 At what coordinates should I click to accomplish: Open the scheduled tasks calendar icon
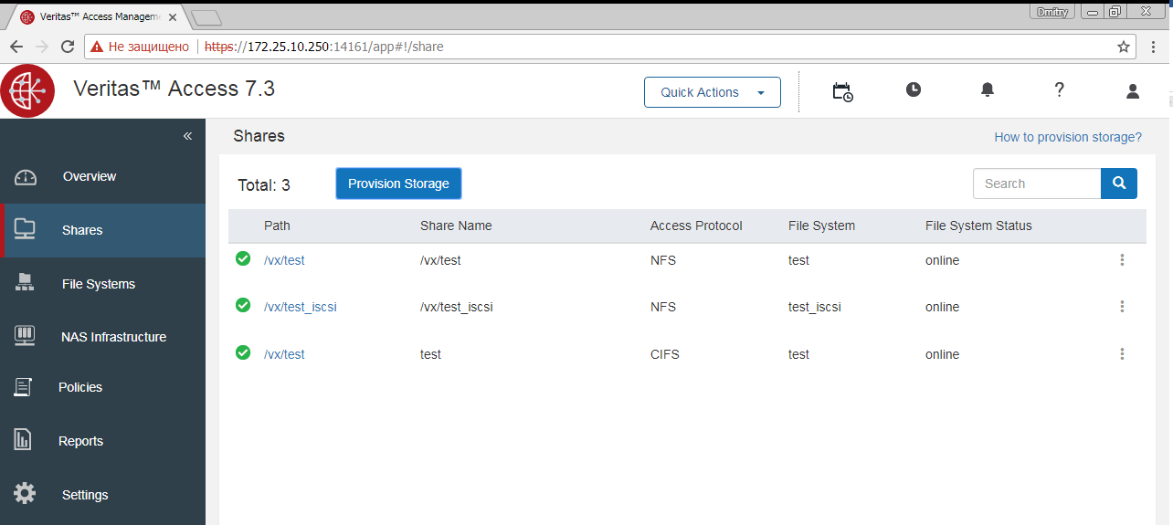pyautogui.click(x=842, y=91)
